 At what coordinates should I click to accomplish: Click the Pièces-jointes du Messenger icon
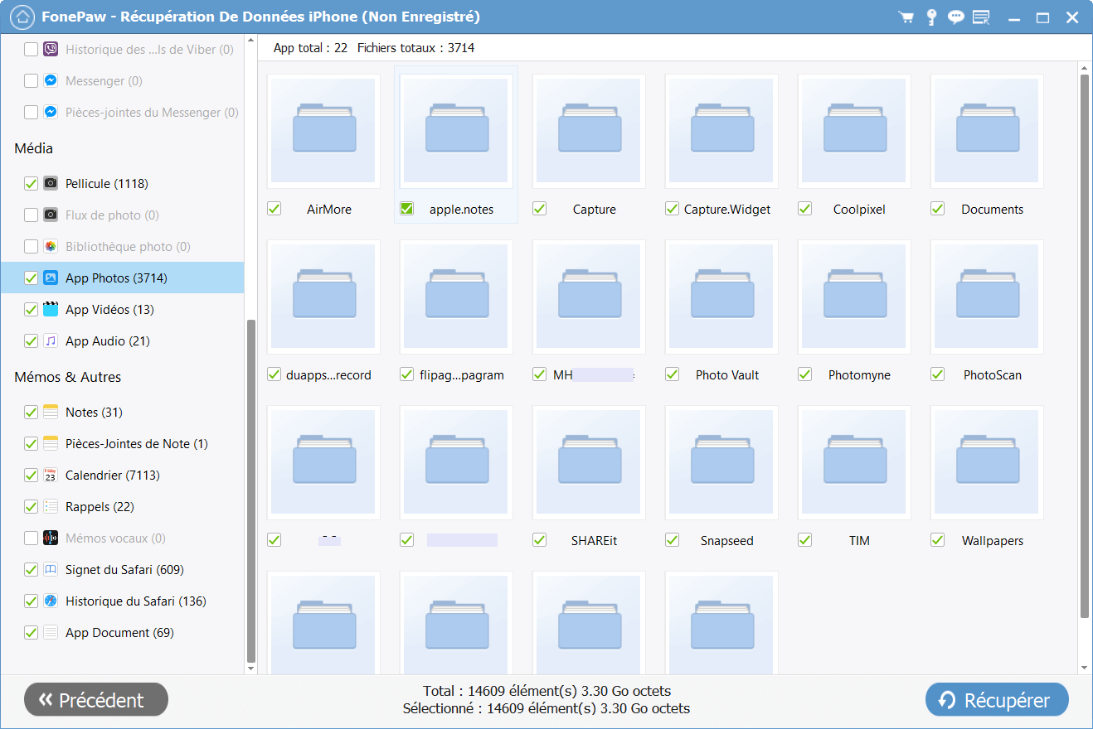51,113
